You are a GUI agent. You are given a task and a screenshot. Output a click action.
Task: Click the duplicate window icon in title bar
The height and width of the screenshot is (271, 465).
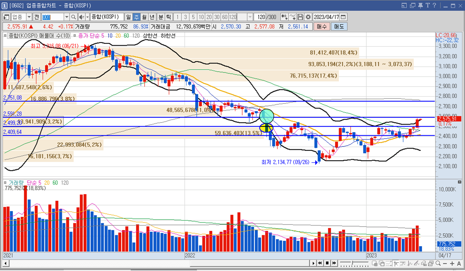[x=412, y=6]
